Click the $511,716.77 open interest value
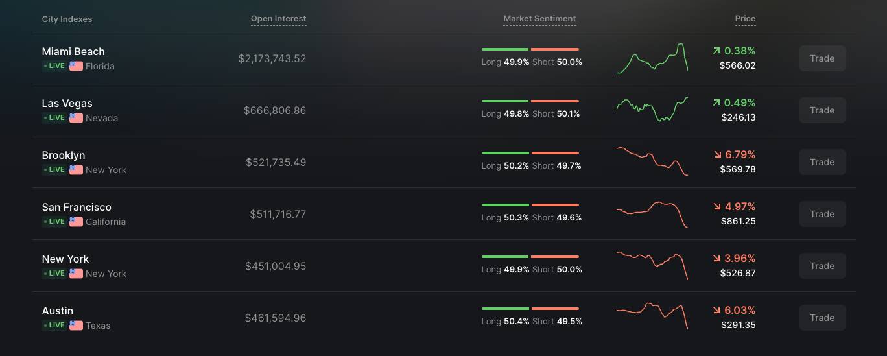The image size is (887, 356). tap(278, 214)
